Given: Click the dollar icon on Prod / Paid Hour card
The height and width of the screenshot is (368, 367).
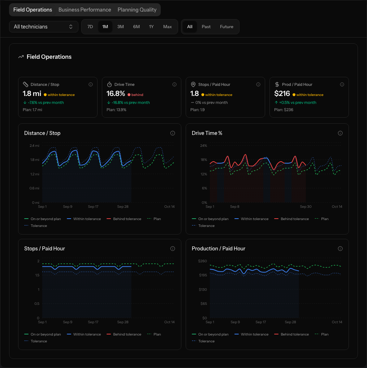Looking at the screenshot, I should click(277, 84).
